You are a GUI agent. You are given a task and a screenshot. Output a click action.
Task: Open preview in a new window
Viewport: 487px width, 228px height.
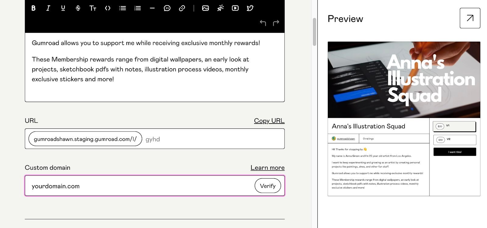coord(470,18)
